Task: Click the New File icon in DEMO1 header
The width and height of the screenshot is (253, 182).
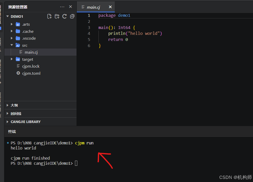Action: coord(49,17)
